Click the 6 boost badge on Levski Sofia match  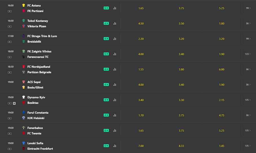tap(106, 146)
